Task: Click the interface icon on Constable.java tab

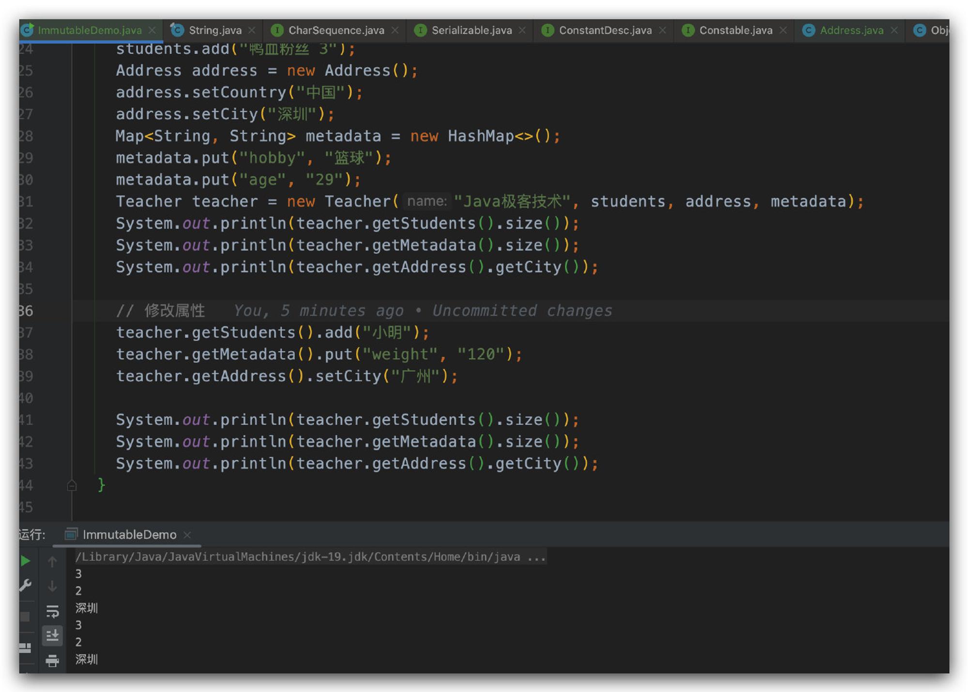Action: [x=688, y=30]
